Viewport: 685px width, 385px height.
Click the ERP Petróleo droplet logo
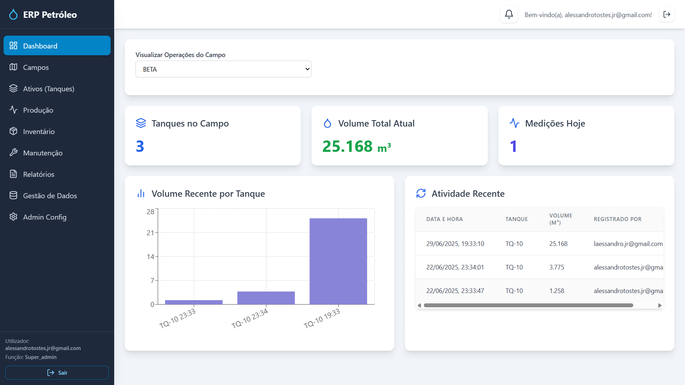13,15
